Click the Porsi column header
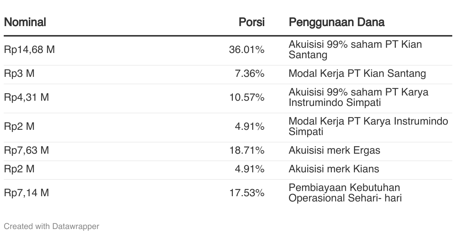 click(x=252, y=22)
